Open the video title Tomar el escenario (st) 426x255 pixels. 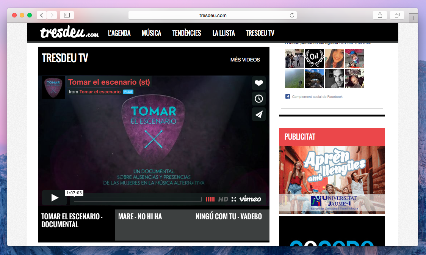click(x=109, y=82)
